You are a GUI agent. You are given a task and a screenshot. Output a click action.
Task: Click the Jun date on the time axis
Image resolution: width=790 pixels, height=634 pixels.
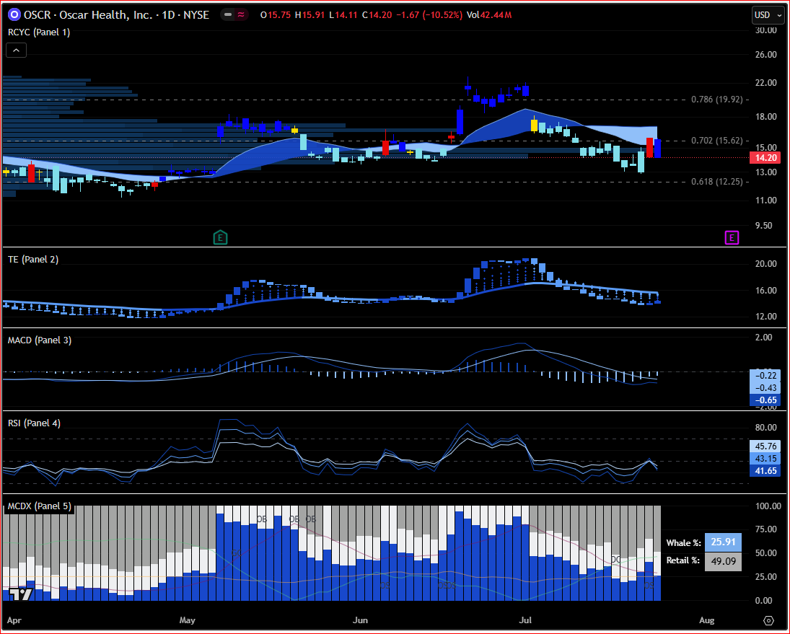[x=360, y=620]
